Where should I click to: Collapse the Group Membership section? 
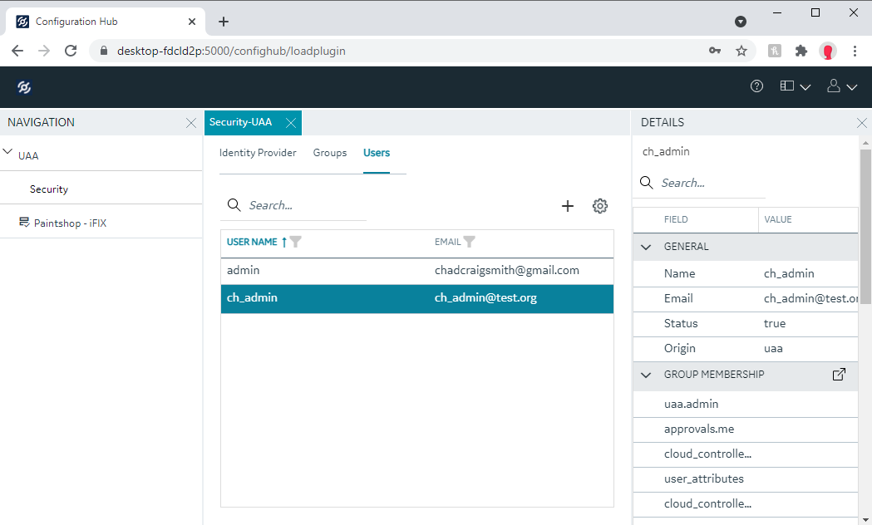(646, 375)
